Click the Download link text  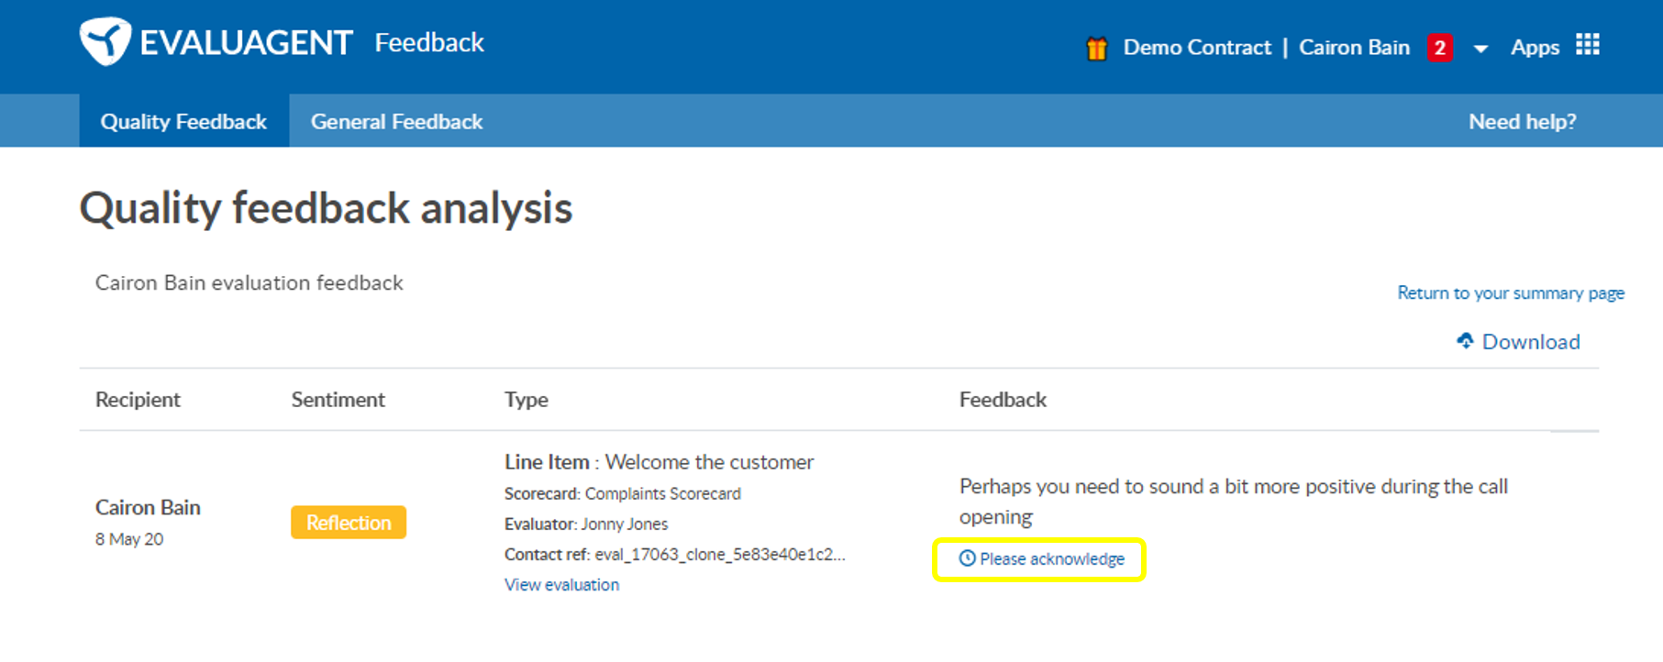click(1530, 341)
